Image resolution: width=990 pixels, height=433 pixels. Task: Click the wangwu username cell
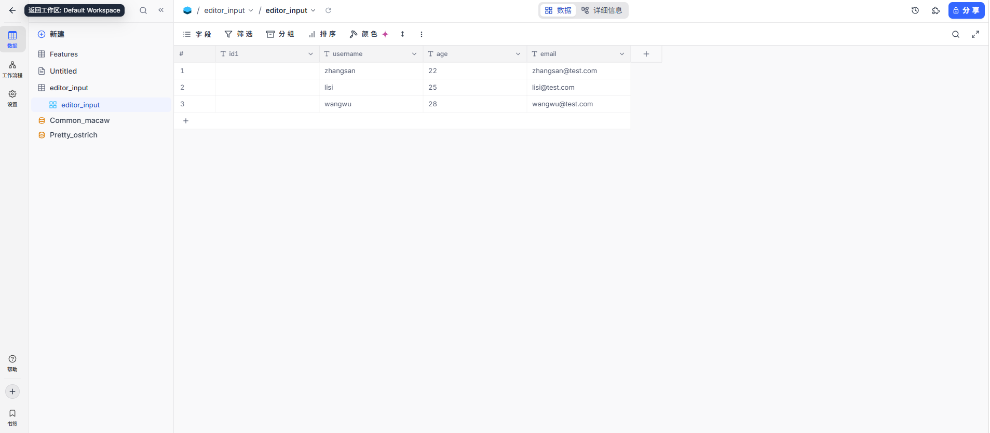pos(371,104)
